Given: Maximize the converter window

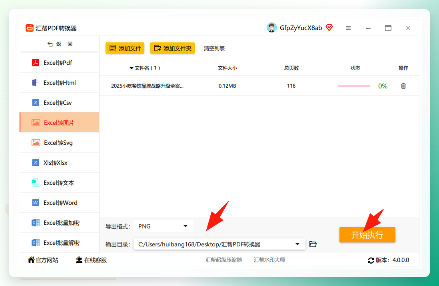Looking at the screenshot, I should tap(388, 28).
